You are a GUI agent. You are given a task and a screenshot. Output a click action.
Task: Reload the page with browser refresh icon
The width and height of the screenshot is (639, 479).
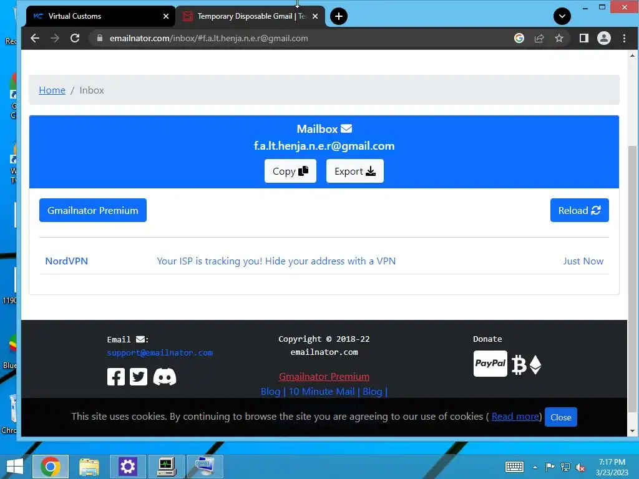tap(75, 38)
